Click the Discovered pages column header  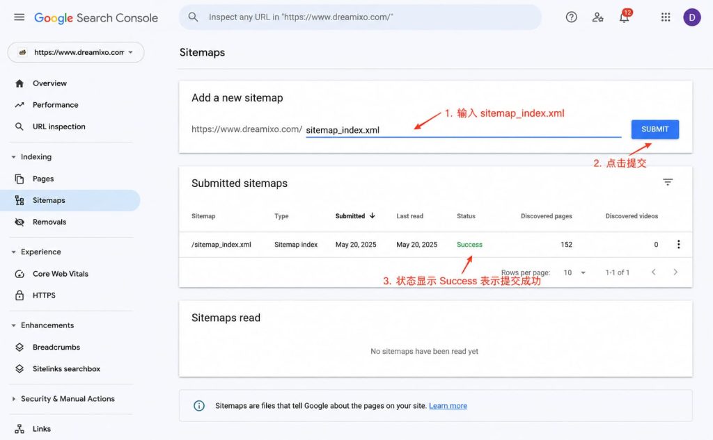point(547,216)
